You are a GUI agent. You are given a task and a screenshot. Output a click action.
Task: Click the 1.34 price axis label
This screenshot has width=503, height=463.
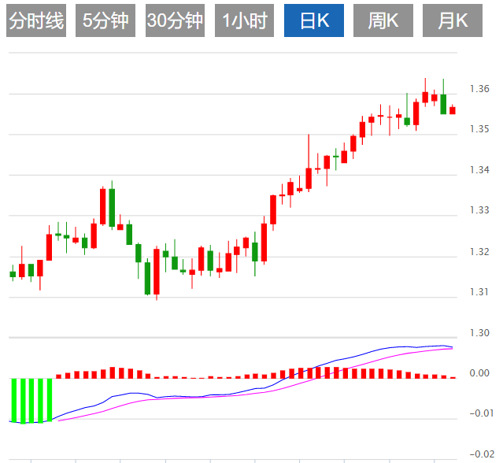[479, 170]
